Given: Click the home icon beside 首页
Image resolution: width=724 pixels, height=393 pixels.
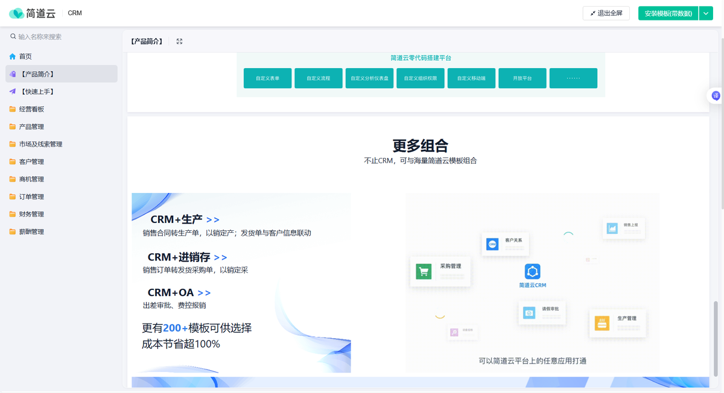Looking at the screenshot, I should point(13,57).
